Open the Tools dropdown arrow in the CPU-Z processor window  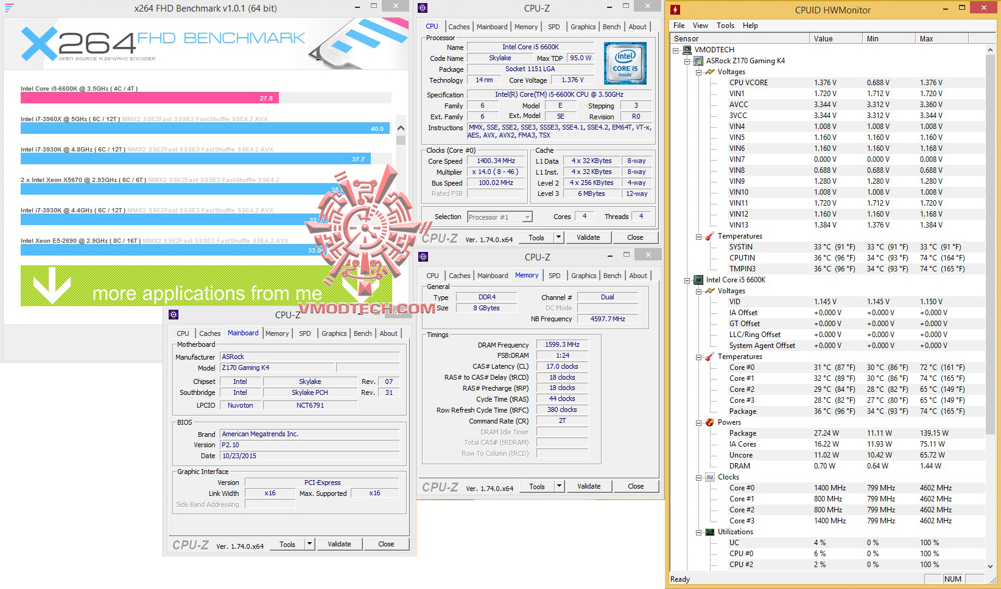[x=558, y=237]
